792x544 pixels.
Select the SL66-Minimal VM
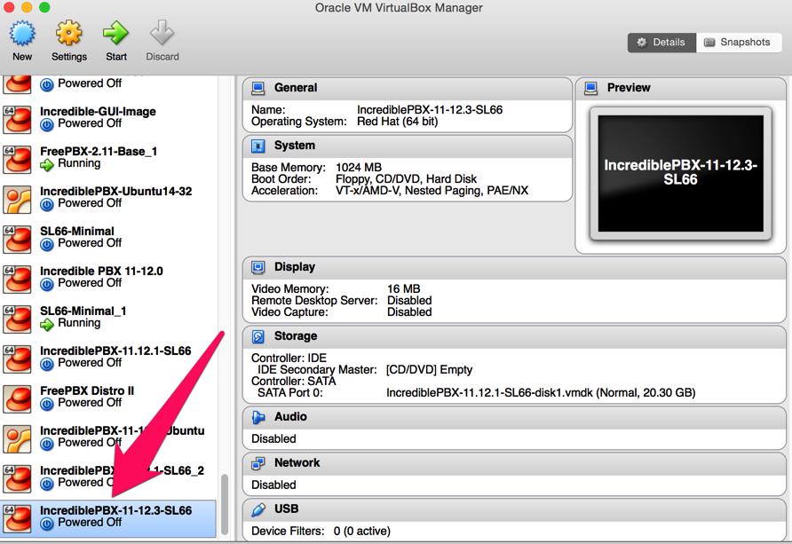pyautogui.click(x=108, y=238)
